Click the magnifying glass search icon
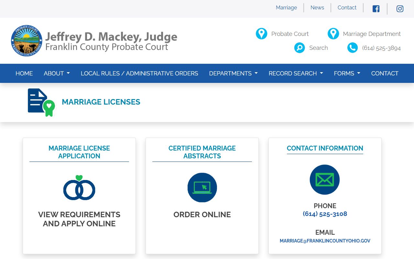Screen dimensions: 414x259 tap(300, 48)
